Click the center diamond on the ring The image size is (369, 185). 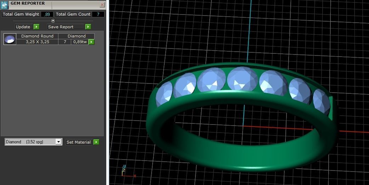tap(242, 79)
